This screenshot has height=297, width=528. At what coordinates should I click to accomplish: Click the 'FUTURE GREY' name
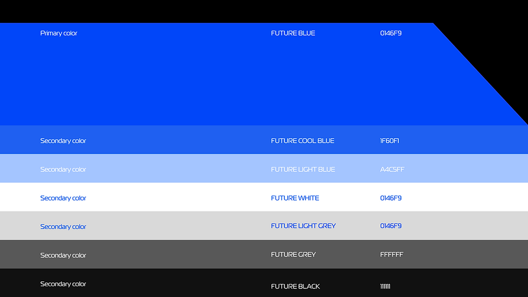[x=293, y=254]
